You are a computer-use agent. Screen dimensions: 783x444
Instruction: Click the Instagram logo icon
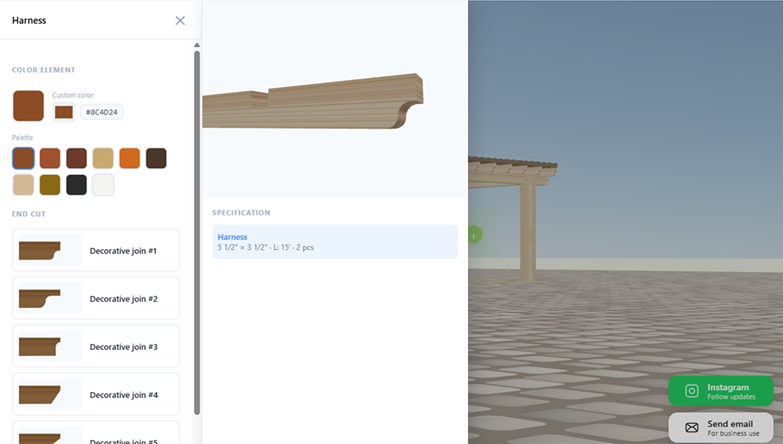coord(691,391)
